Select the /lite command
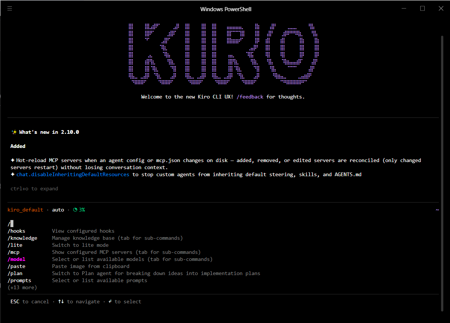This screenshot has height=323, width=450. click(x=15, y=245)
